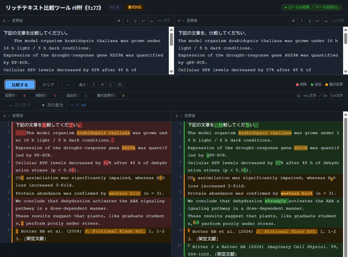
Task: Open the more options (…) button
Action: tap(68, 85)
